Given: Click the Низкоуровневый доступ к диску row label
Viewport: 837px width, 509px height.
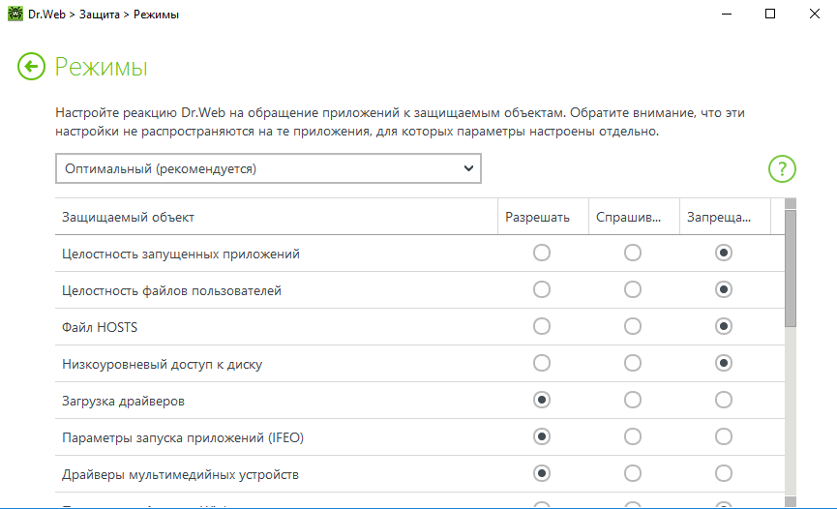Looking at the screenshot, I should coord(162,364).
